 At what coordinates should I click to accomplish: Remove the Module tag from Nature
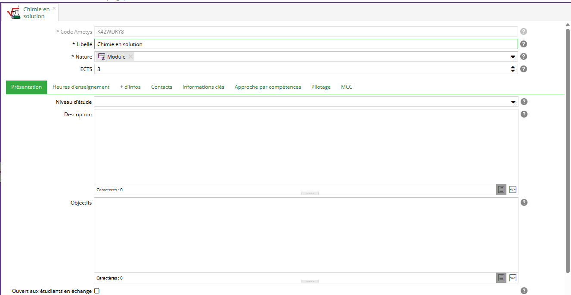[x=130, y=56]
